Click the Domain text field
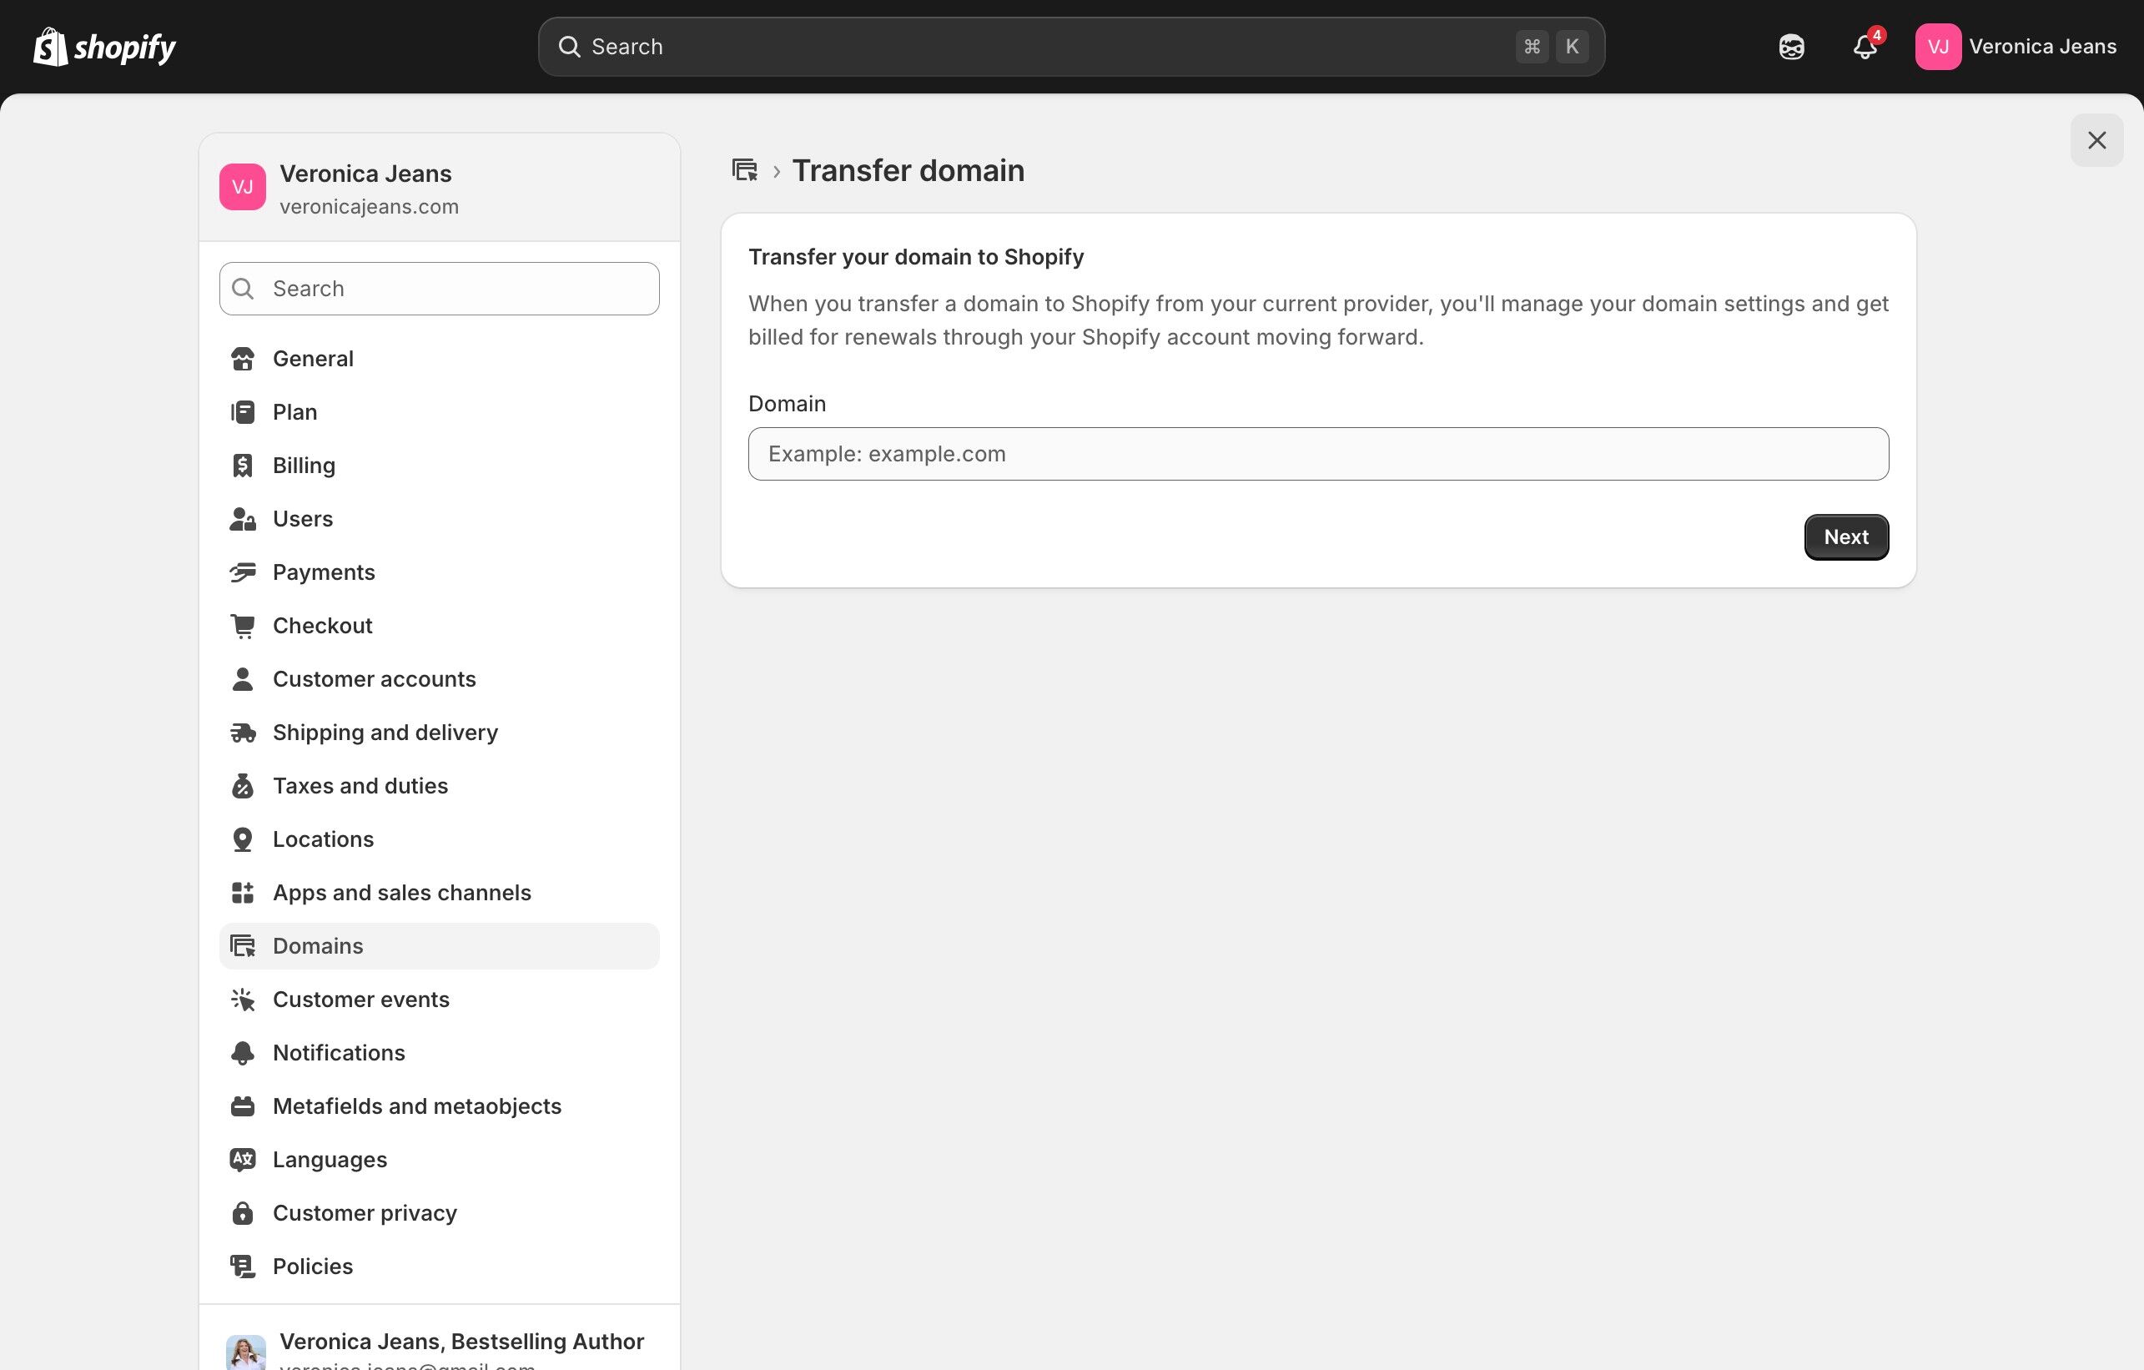2144x1370 pixels. (x=1318, y=453)
